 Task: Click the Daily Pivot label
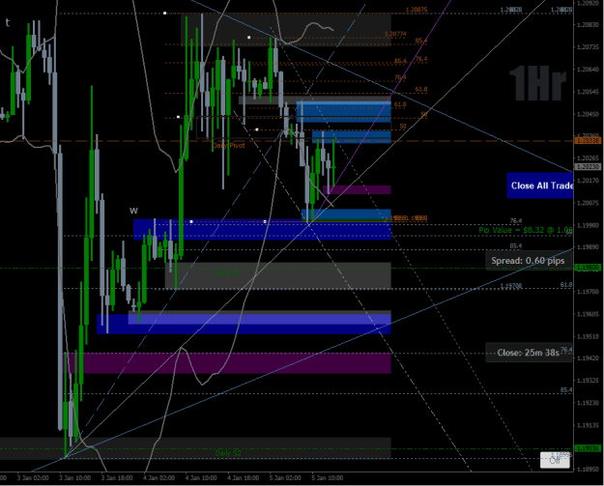(228, 146)
